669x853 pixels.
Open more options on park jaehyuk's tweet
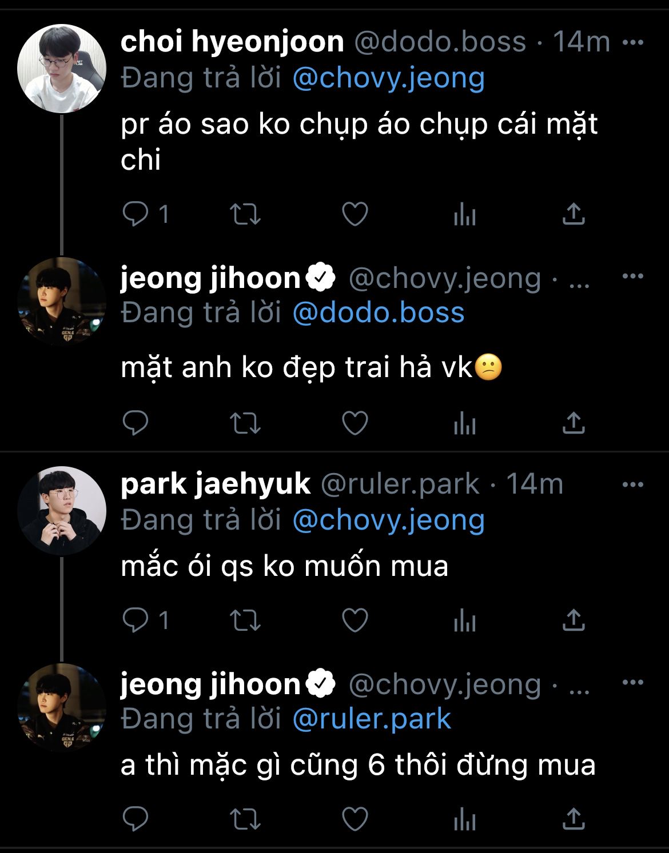point(632,484)
